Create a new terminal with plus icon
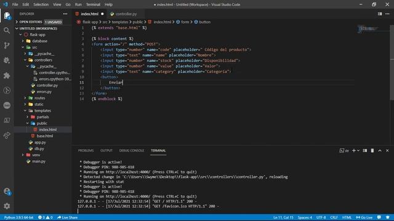Viewport: 394px width, 221px height. pyautogui.click(x=354, y=150)
